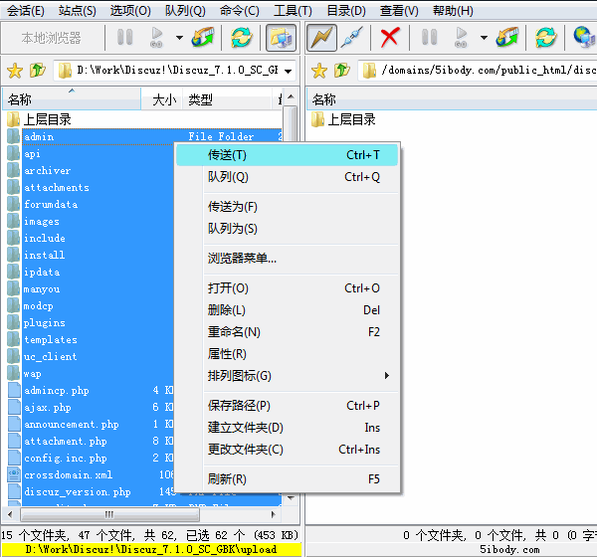Select the config.inc.php file
The image size is (597, 557).
pos(66,459)
